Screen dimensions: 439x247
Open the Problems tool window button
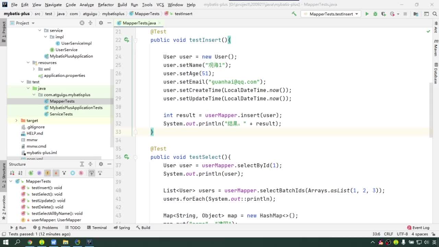[x=45, y=227]
